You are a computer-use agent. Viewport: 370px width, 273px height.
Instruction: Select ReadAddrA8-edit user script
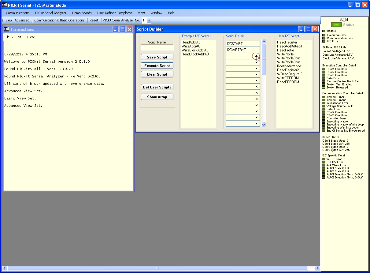pos(290,46)
